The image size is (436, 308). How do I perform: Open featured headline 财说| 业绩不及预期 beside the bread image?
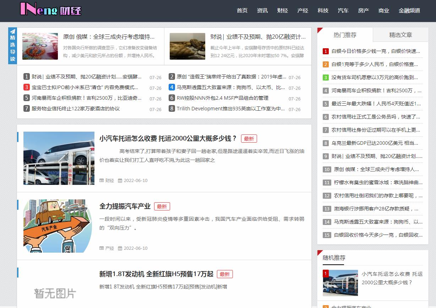pyautogui.click(x=258, y=37)
